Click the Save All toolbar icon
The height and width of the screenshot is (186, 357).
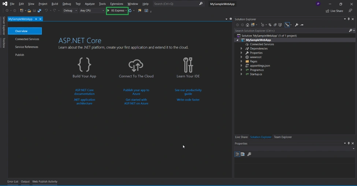coord(40,11)
